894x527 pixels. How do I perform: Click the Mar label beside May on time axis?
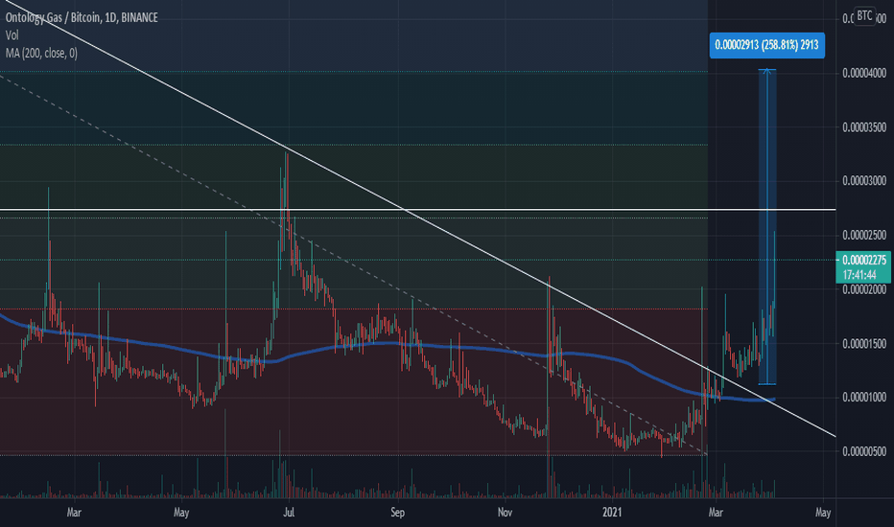[74, 513]
